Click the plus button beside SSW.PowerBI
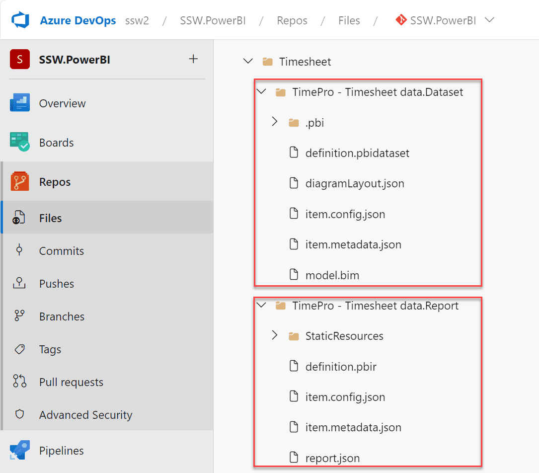 tap(193, 60)
